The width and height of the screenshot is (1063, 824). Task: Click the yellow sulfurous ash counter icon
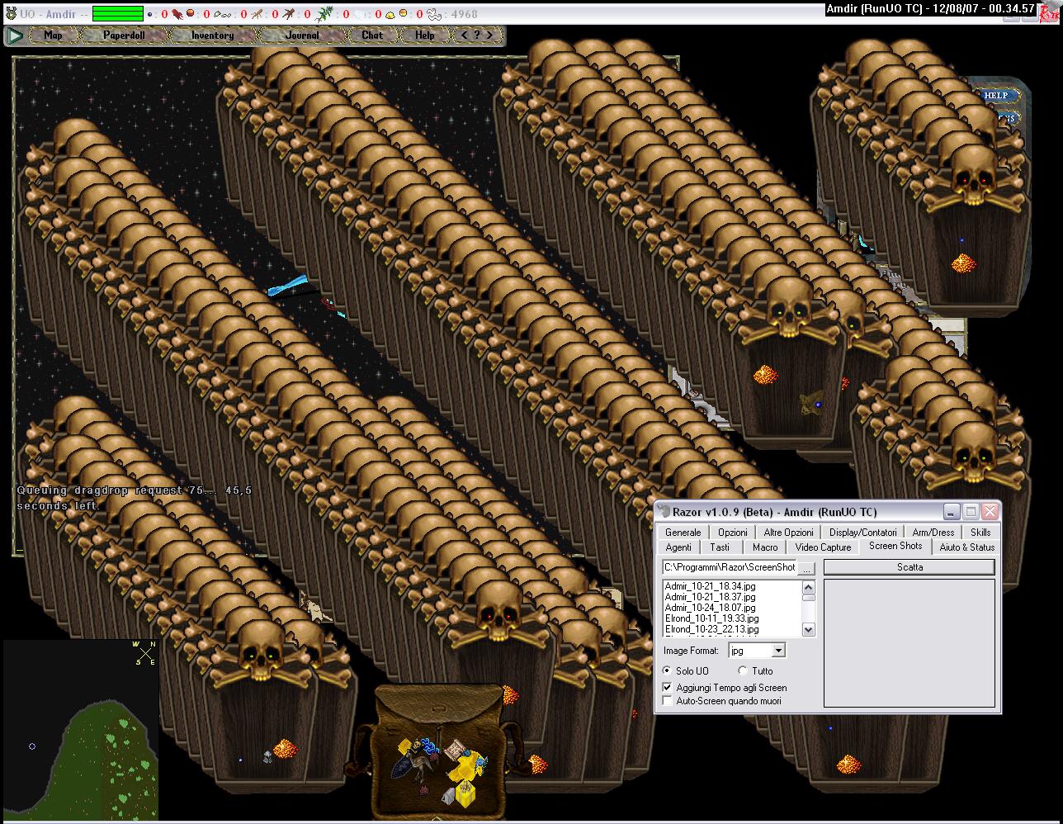[390, 14]
